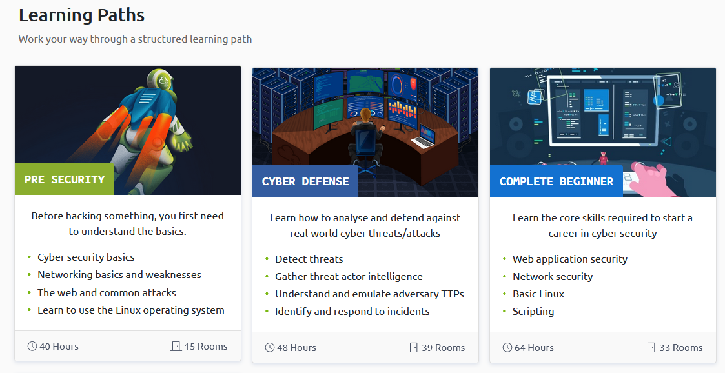
Task: Select 'Gather threat actor intelligence' bullet
Action: (x=349, y=276)
